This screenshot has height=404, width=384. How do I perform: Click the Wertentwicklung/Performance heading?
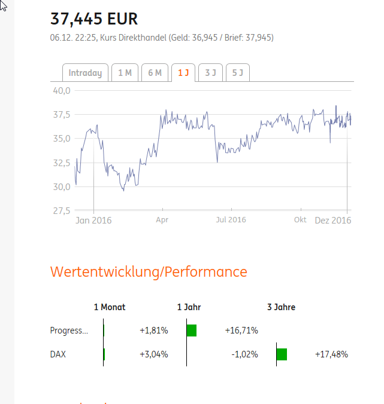click(x=149, y=271)
